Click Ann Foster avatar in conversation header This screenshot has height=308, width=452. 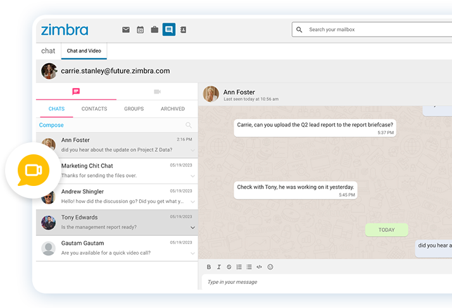pos(211,94)
